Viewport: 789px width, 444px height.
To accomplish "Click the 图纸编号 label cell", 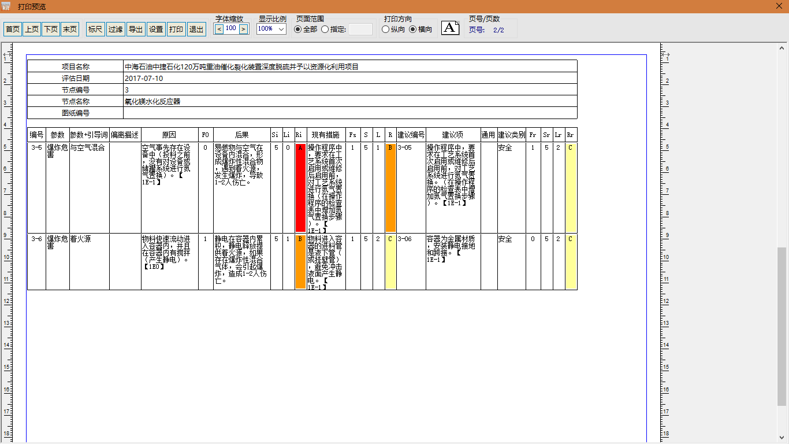I will 76,113.
